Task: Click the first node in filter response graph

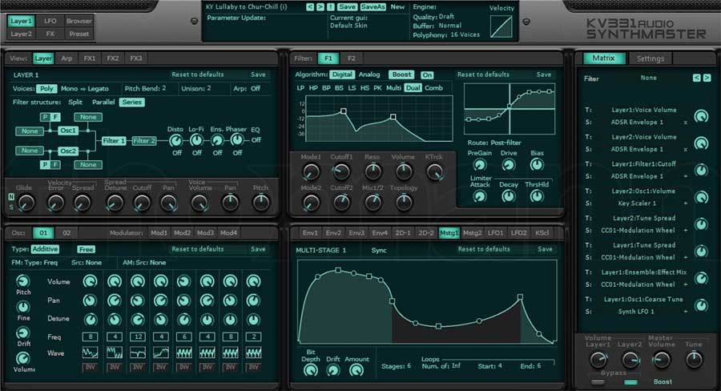Action: tap(344, 111)
